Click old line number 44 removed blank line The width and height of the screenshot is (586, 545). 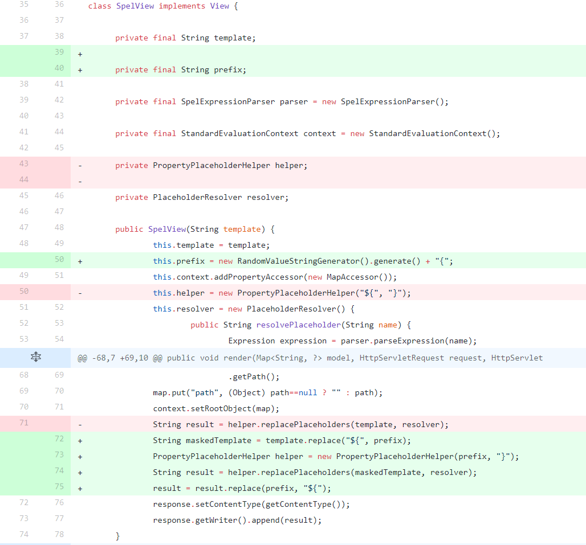[x=23, y=180]
